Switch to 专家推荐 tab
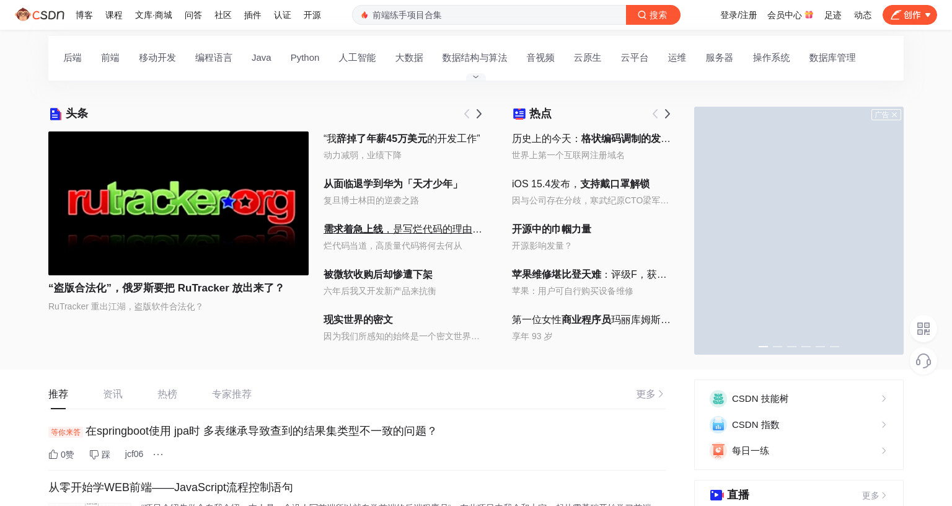The image size is (952, 506). click(232, 394)
